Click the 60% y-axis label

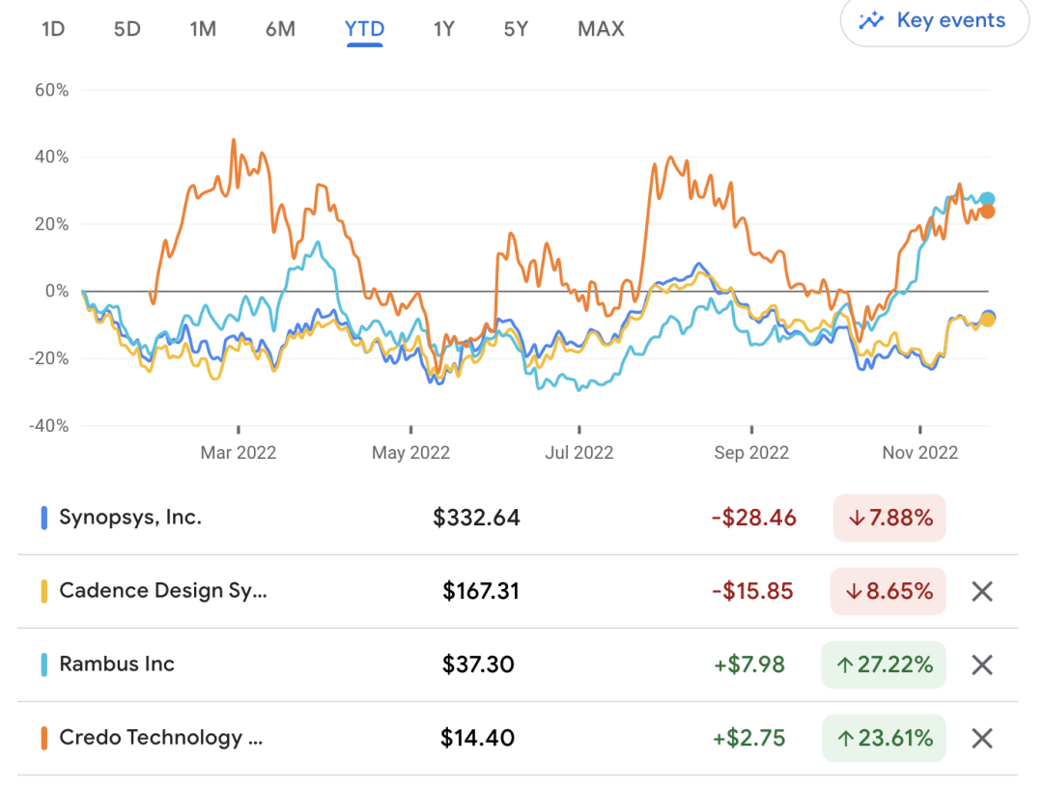tap(51, 90)
